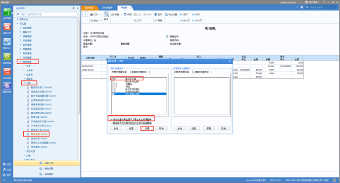Check warehouse 5 计划价法仓库5
The image size is (340, 183).
click(113, 91)
